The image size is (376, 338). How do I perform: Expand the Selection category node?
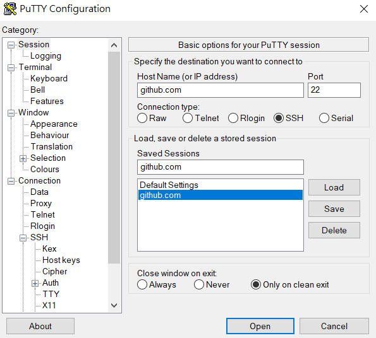[23, 158]
